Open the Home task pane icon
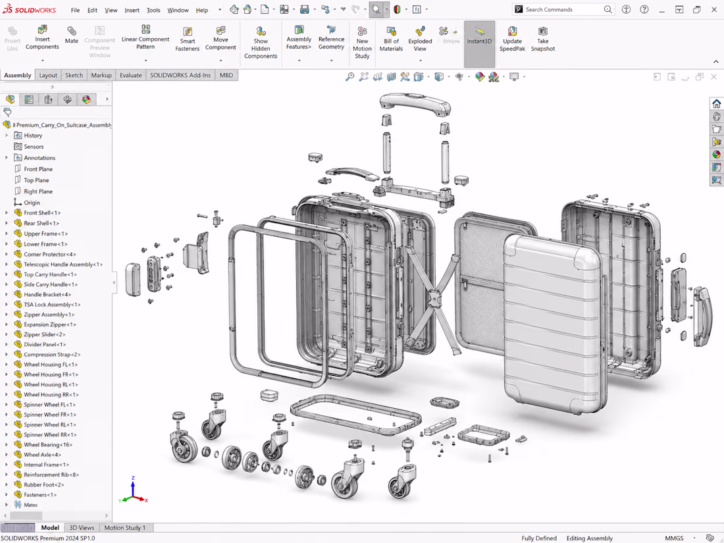Screen dimensions: 724x543 coord(716,103)
